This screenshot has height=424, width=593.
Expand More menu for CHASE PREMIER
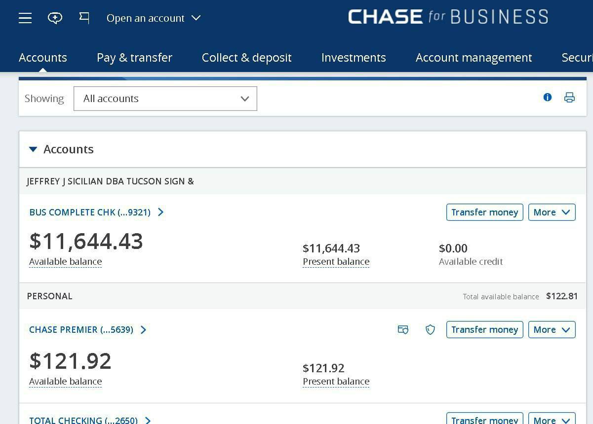click(x=552, y=330)
